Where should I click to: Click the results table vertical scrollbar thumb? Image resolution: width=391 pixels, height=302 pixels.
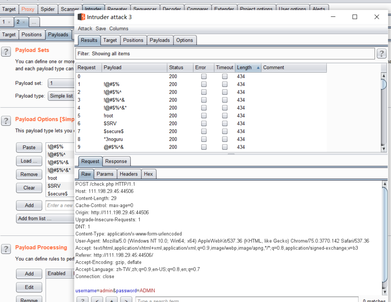[384, 84]
